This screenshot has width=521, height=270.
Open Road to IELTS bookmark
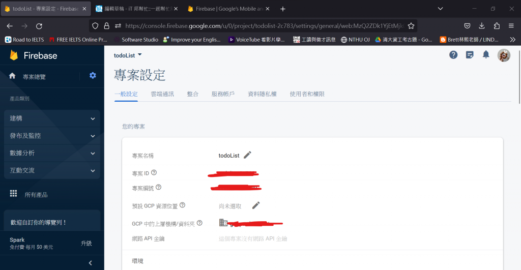pyautogui.click(x=24, y=40)
